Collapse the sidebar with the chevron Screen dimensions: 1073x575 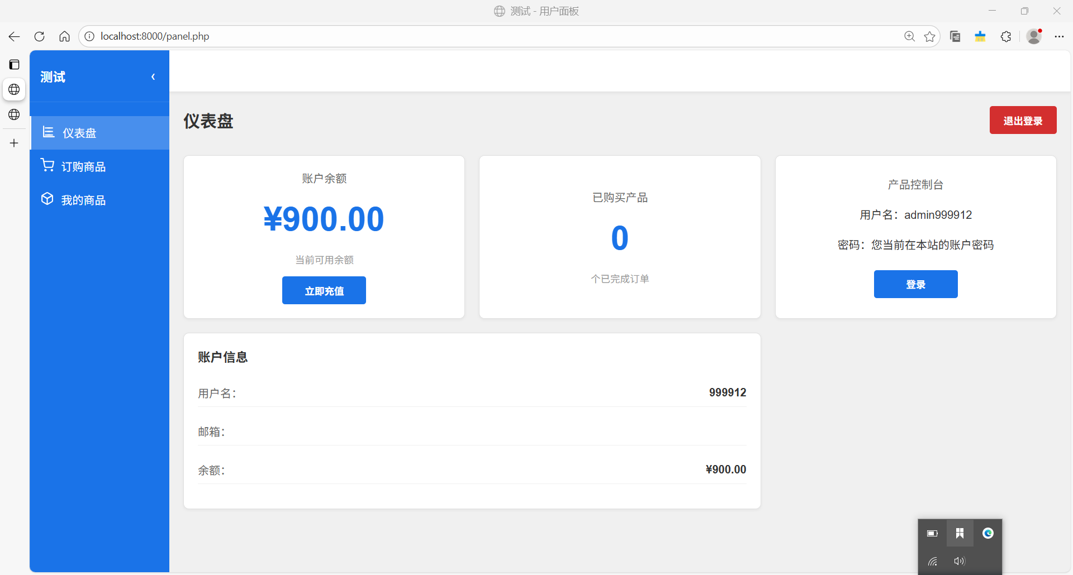click(x=153, y=77)
